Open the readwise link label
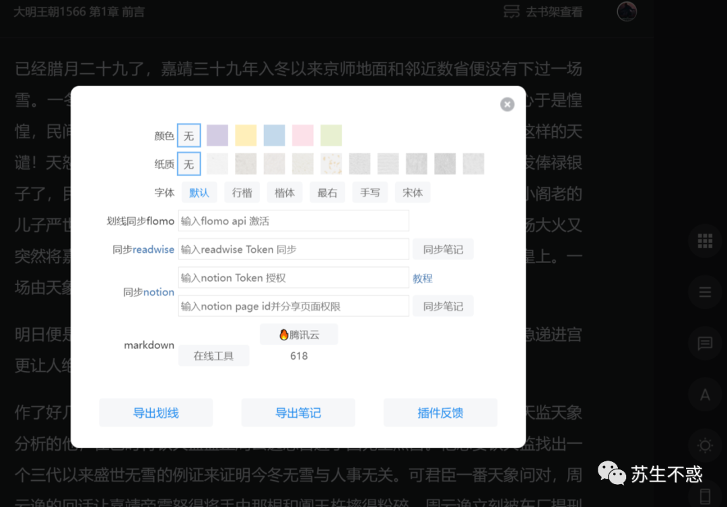Image resolution: width=727 pixels, height=507 pixels. point(153,249)
